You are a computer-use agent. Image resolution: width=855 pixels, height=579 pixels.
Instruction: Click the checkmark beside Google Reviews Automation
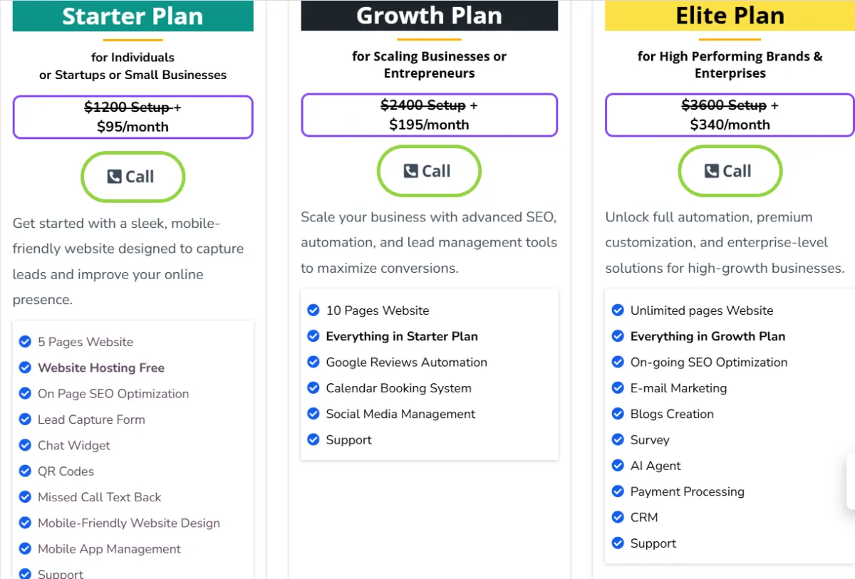[x=313, y=362]
